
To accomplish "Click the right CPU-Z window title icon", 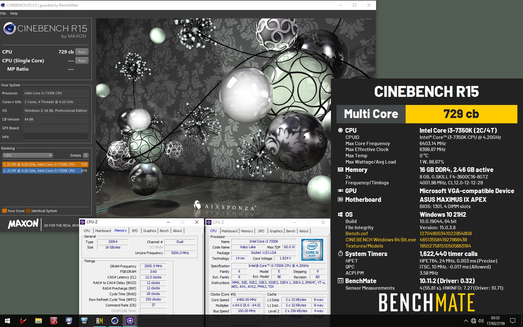I will point(209,222).
